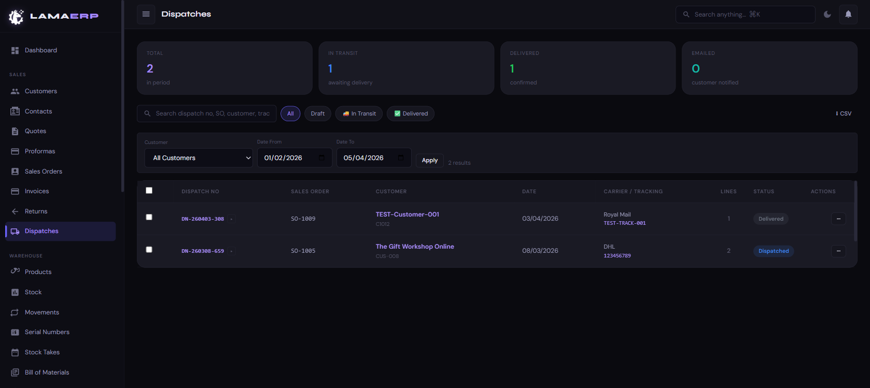Open The Gift Workshop Online customer link

[x=415, y=247]
